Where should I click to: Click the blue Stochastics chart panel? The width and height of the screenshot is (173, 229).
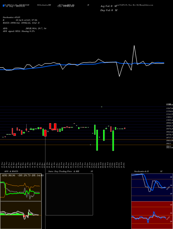click(x=152, y=187)
